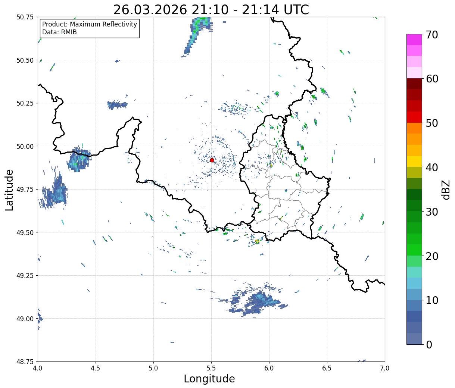Click the Latitude axis label
This screenshot has height=388, width=455.
pos(9,190)
